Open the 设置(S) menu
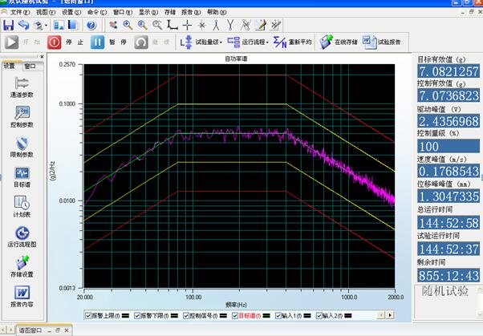This screenshot has height=336, width=483. 71,12
